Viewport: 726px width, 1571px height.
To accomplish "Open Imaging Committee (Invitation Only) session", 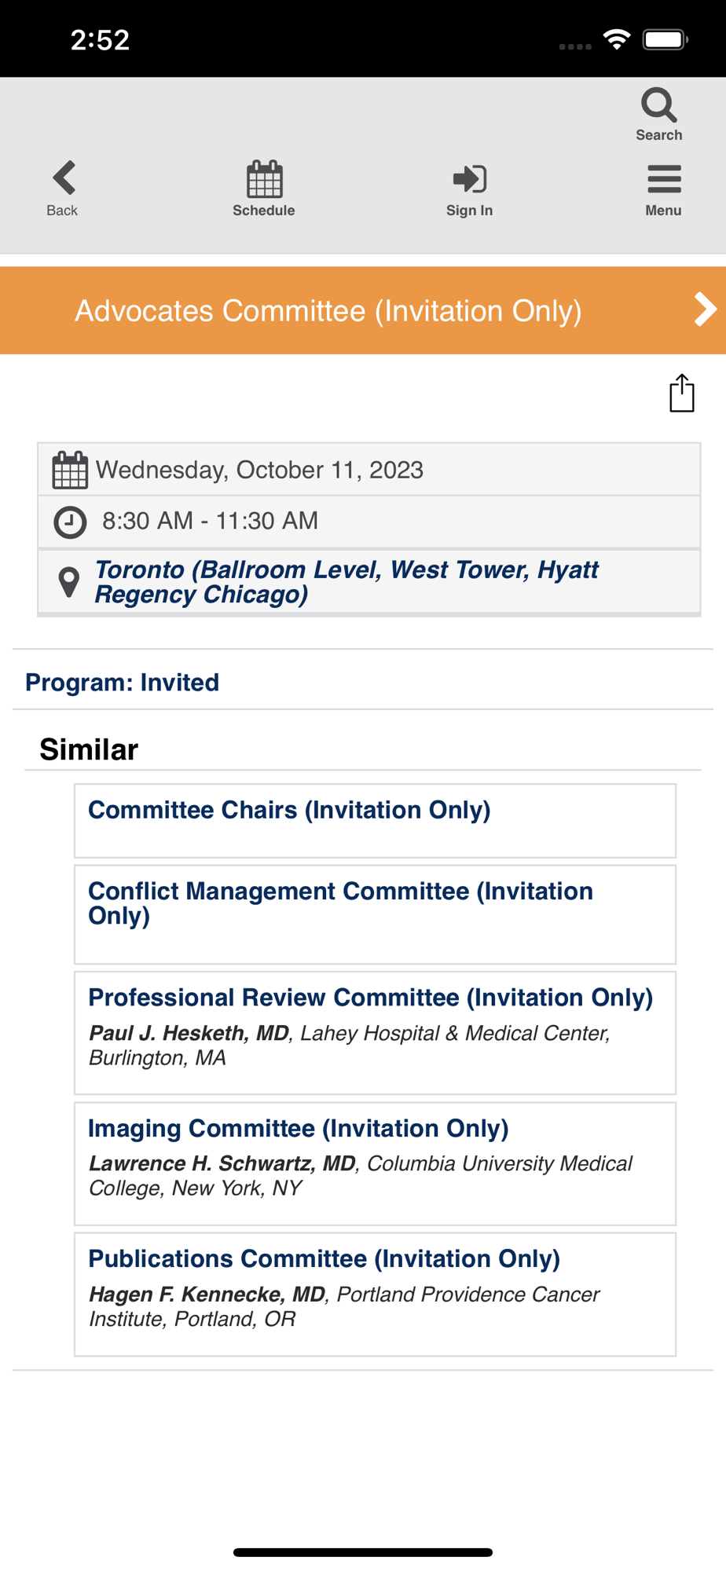I will pyautogui.click(x=298, y=1128).
